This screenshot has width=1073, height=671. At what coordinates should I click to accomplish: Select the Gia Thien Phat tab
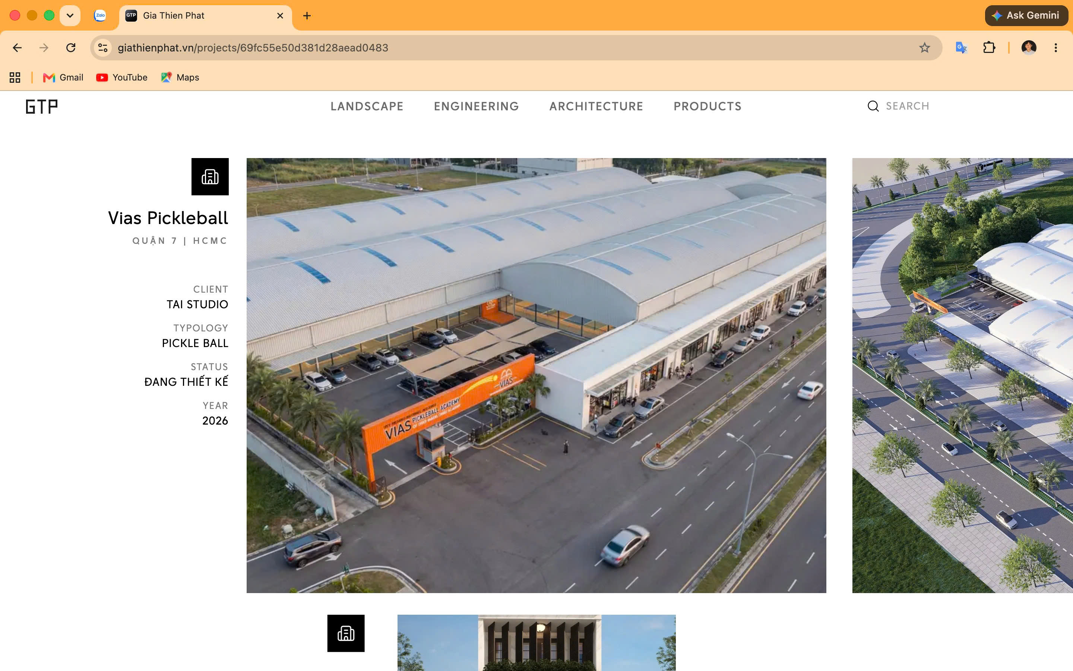[x=205, y=16]
